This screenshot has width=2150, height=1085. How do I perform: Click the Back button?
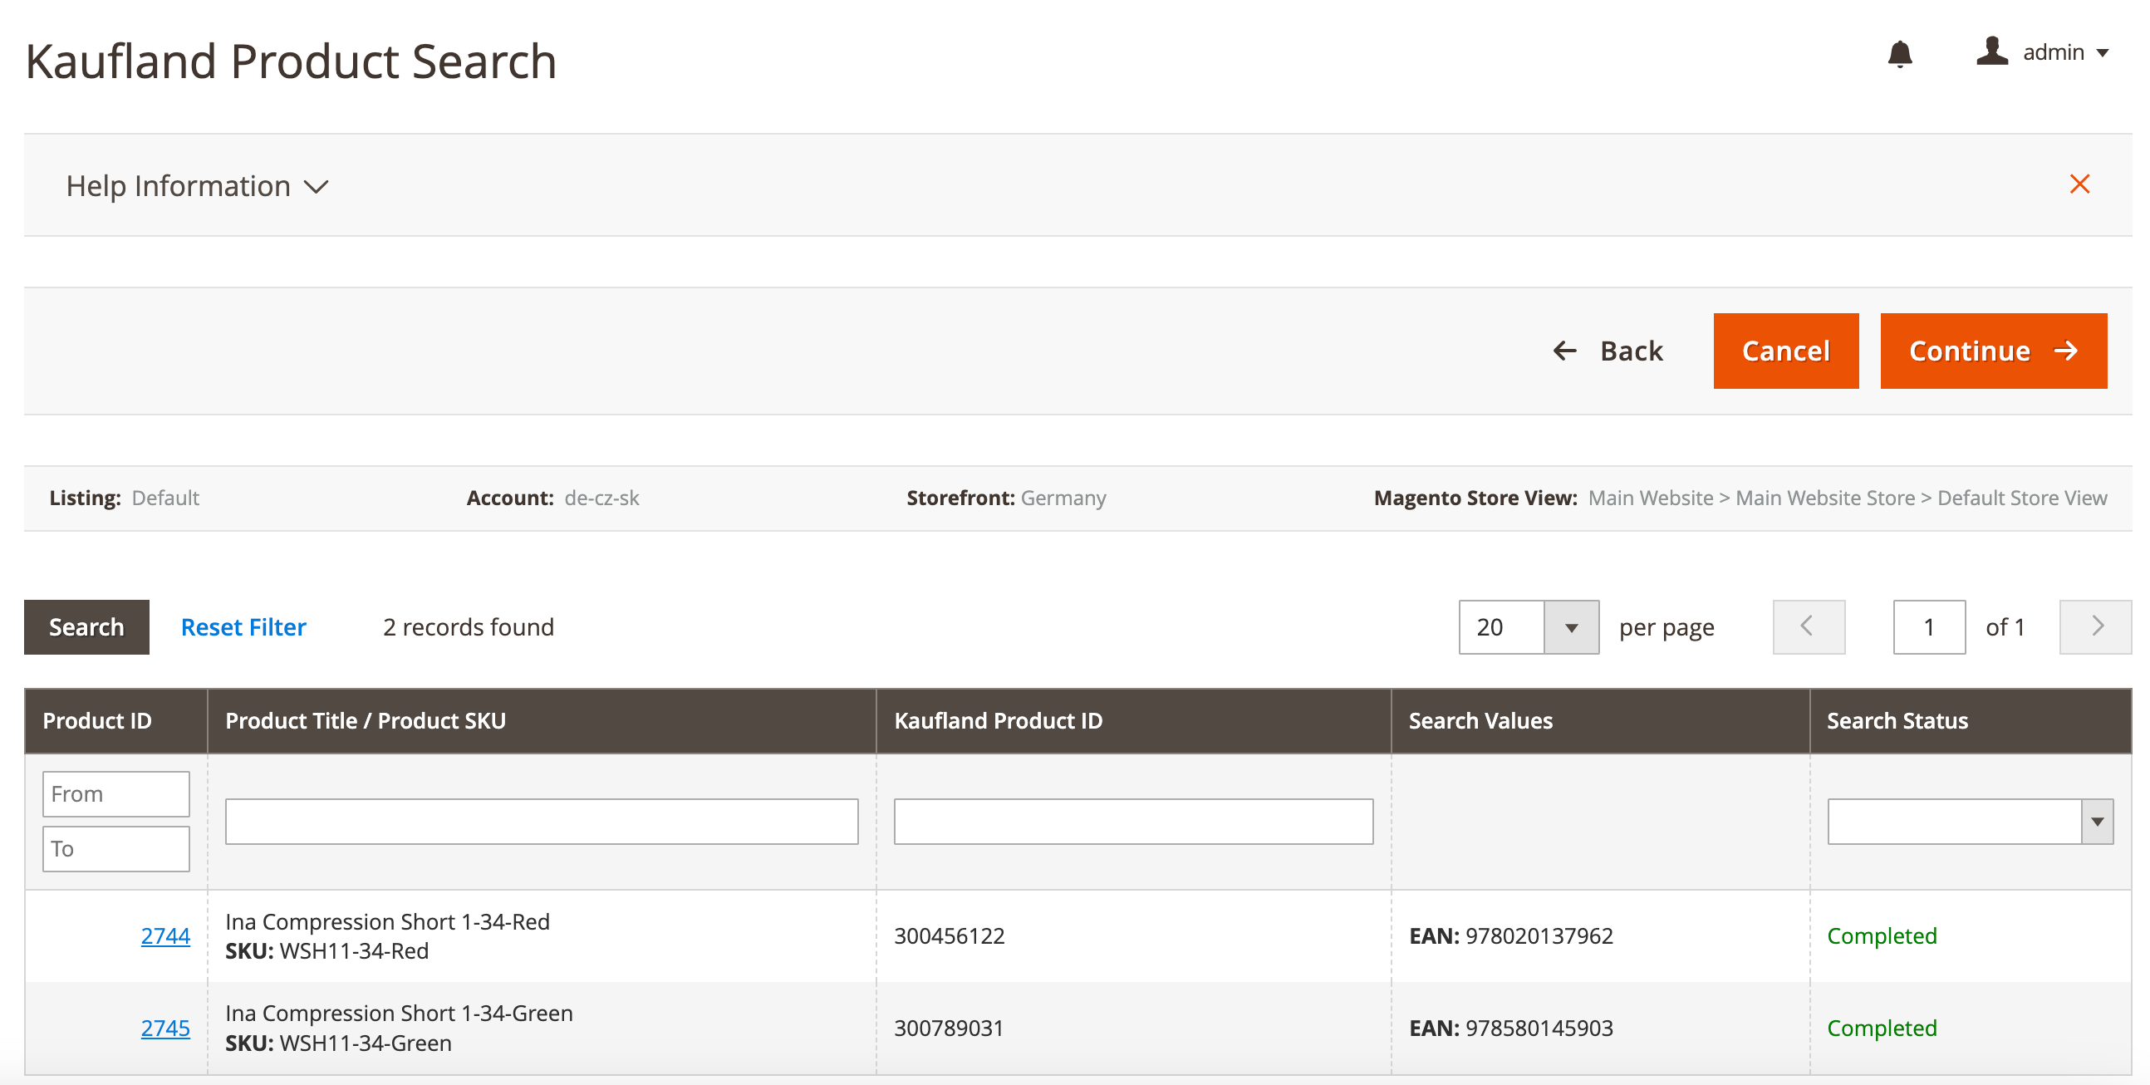tap(1608, 351)
